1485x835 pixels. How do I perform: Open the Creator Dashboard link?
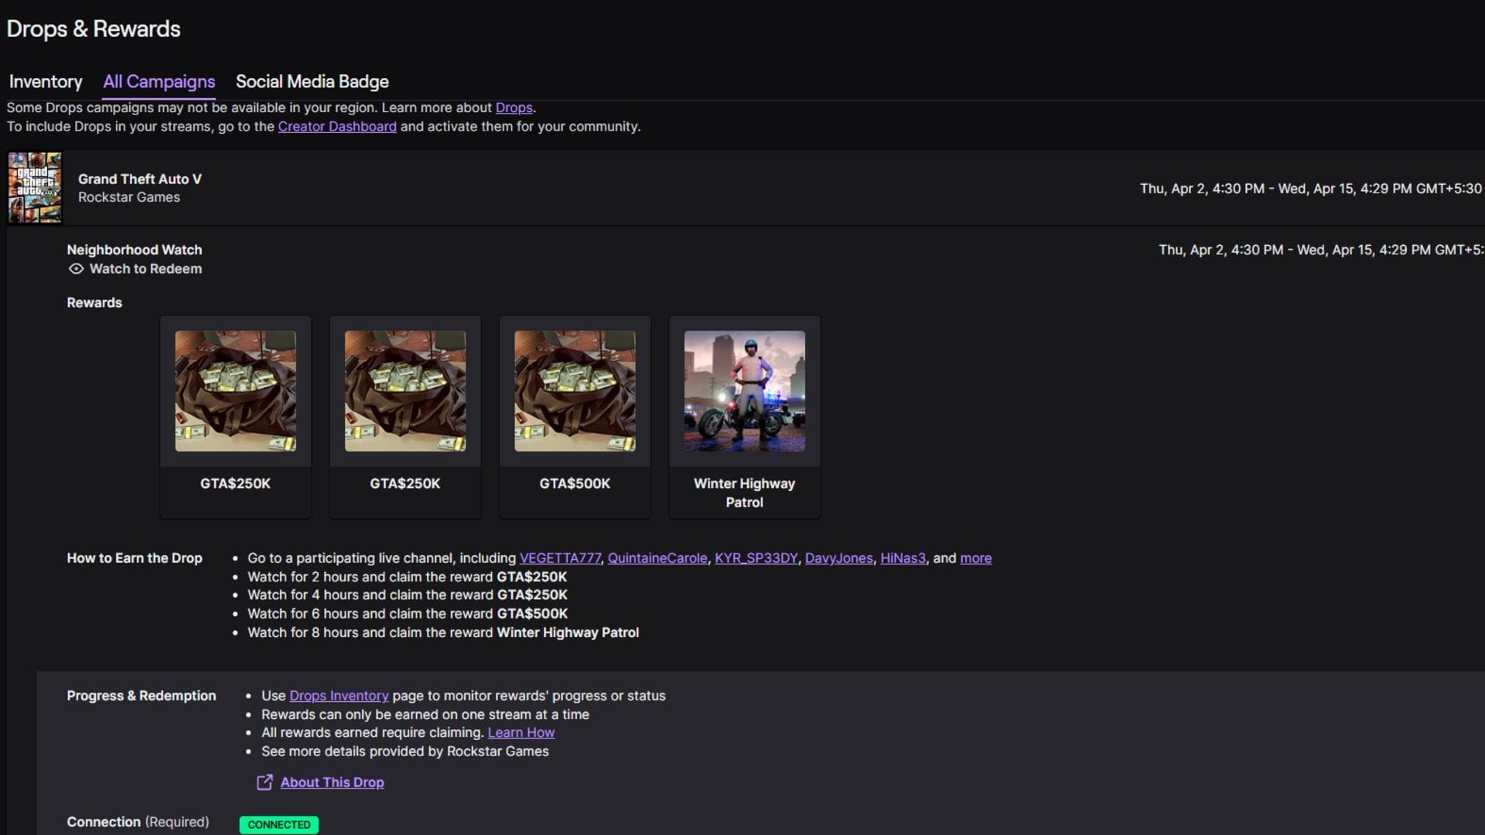[x=337, y=126]
